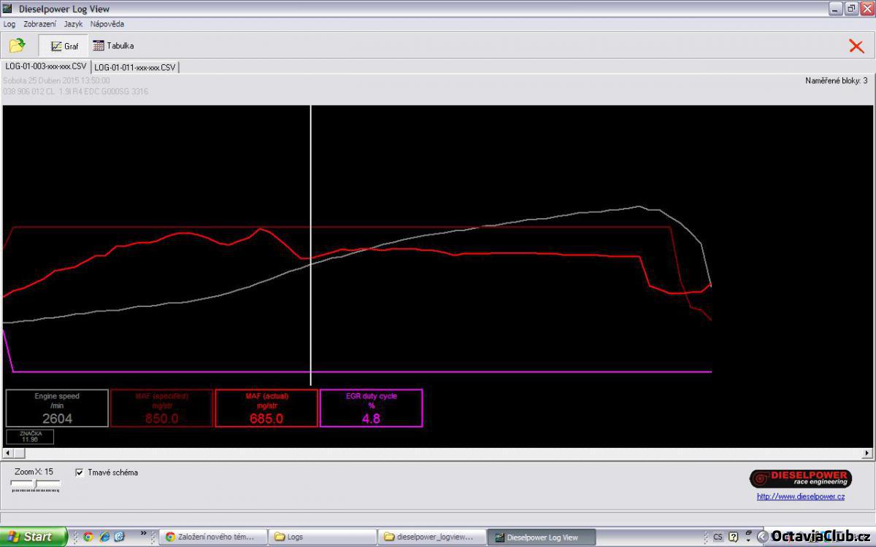Open the Jazyk language menu

73,24
